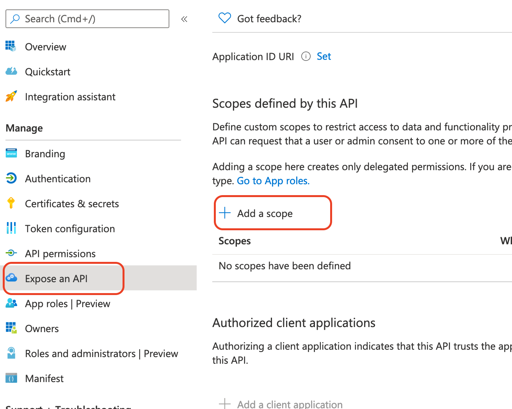Click the Integration assistant rocket icon
Screen dimensions: 512x409
coord(11,96)
